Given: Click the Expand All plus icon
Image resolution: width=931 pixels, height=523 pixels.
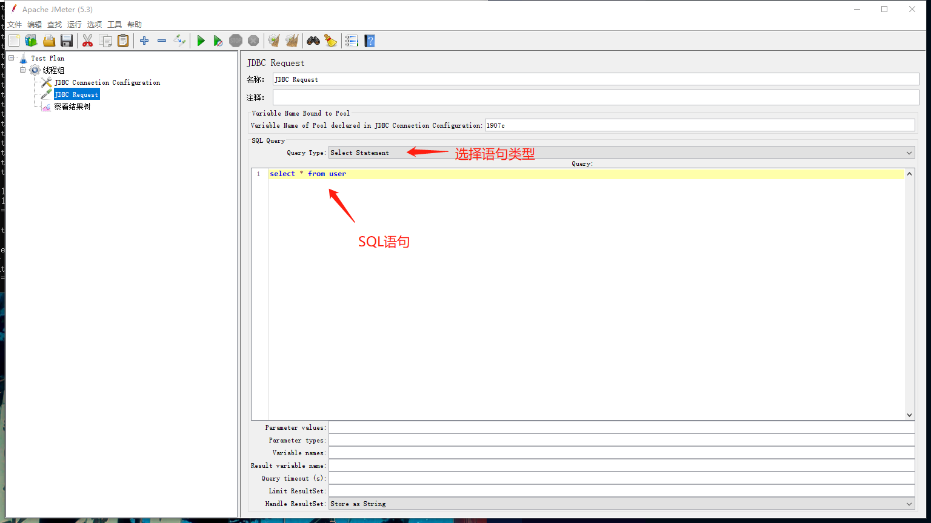Looking at the screenshot, I should [x=144, y=41].
